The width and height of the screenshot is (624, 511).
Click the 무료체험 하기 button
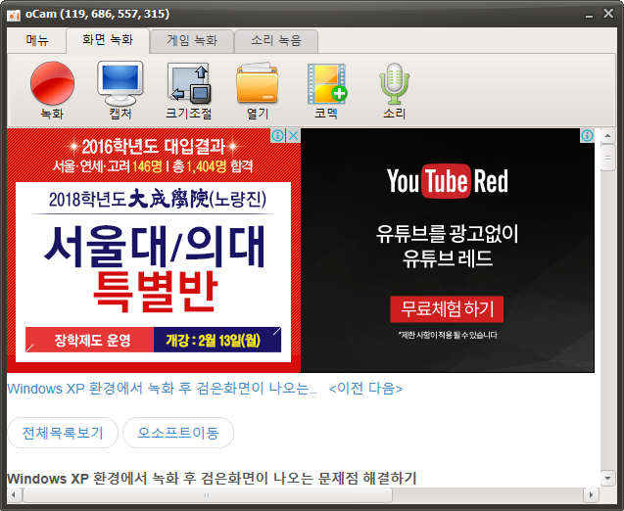point(447,309)
